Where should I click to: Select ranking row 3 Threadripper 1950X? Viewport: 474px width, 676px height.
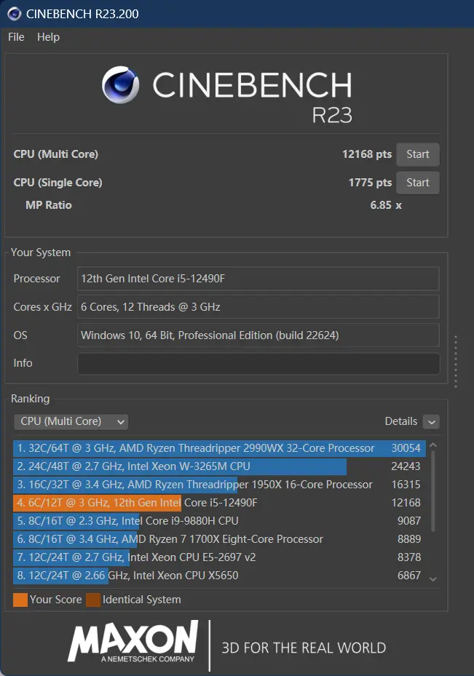[x=220, y=485]
